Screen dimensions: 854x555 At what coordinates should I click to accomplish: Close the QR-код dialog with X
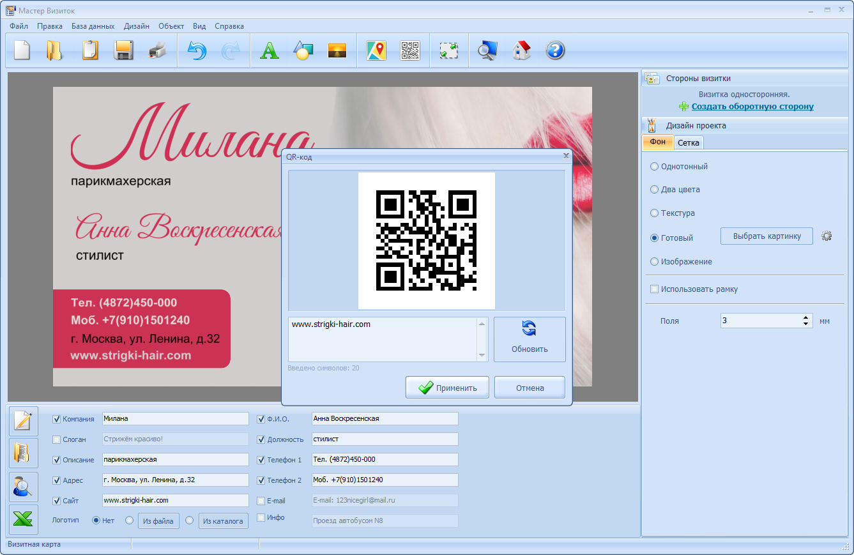pos(565,155)
